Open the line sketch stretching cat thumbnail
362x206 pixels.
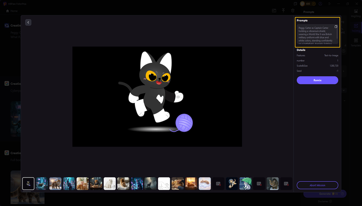pyautogui.click(x=164, y=184)
